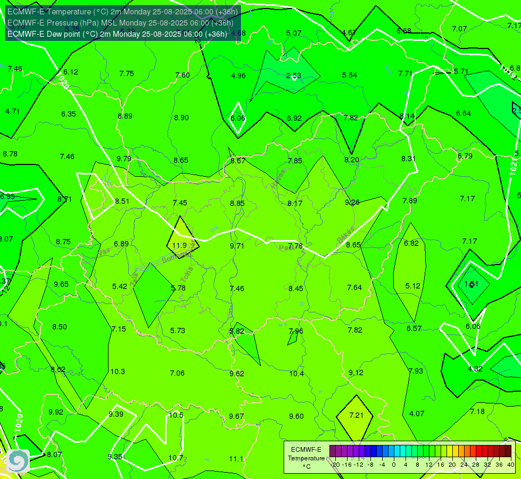The image size is (521, 479).
Task: Click the Tolna county label
Action: [187, 274]
